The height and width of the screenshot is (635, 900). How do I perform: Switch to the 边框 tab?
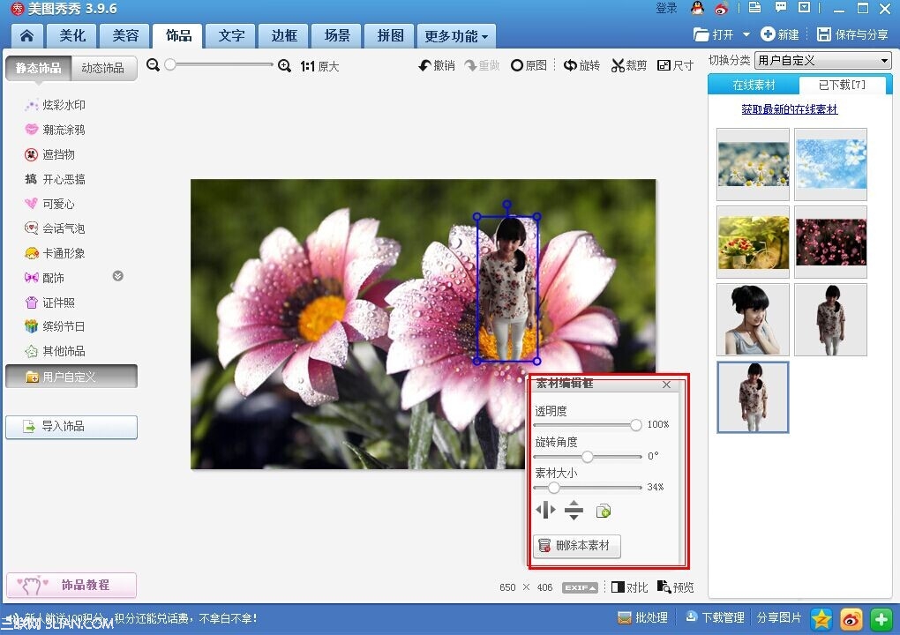(x=284, y=35)
